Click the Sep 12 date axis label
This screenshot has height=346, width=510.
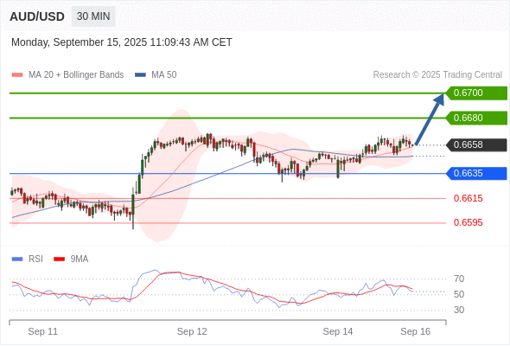[x=192, y=331]
